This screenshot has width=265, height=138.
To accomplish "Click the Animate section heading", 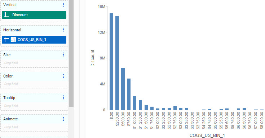I will coord(10,119).
